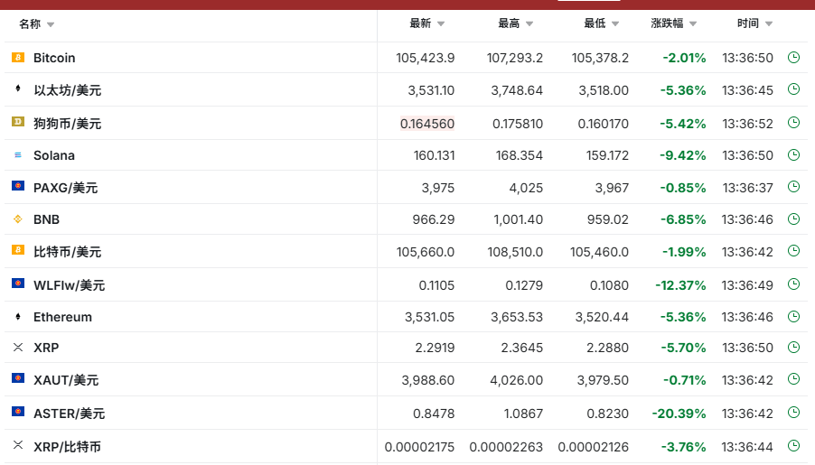Click the clock icon in Bitcoin row
Image resolution: width=815 pixels, height=465 pixels.
pos(793,57)
